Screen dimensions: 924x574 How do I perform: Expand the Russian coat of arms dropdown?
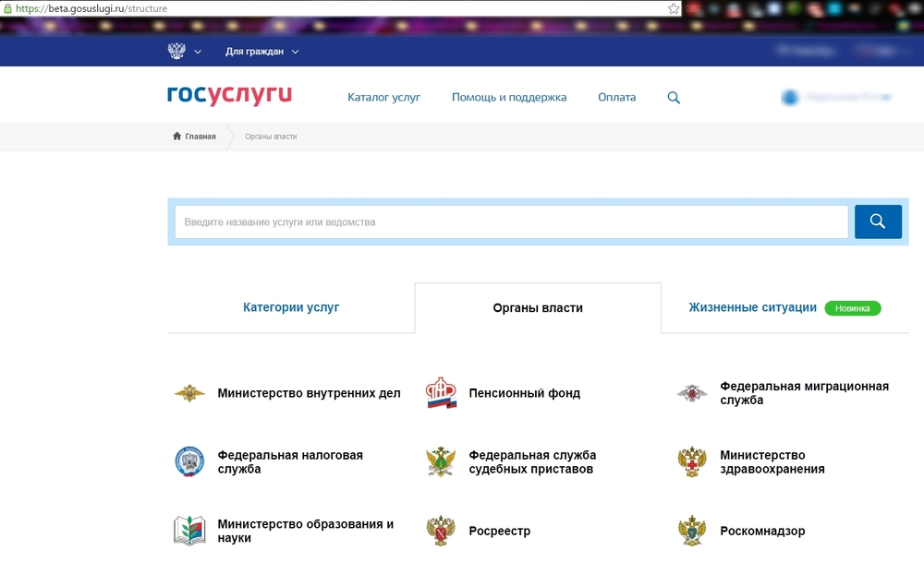click(185, 52)
